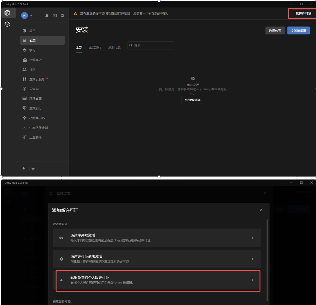Click the 选择位置 button

[275, 31]
